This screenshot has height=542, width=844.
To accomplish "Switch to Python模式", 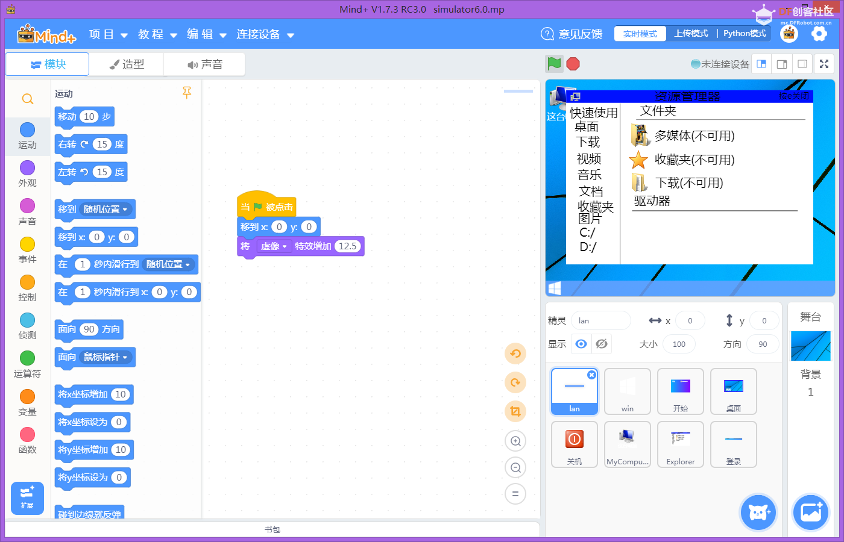I will pos(745,34).
